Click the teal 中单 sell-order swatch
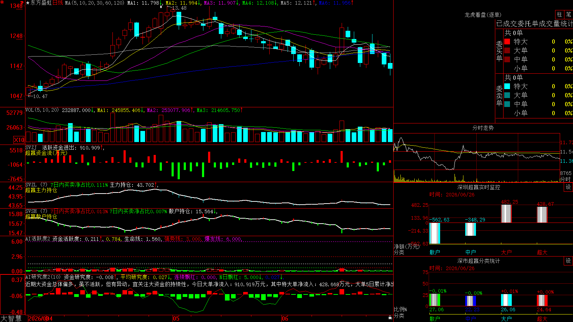Viewport: 573px width, 322px height. pyautogui.click(x=507, y=104)
